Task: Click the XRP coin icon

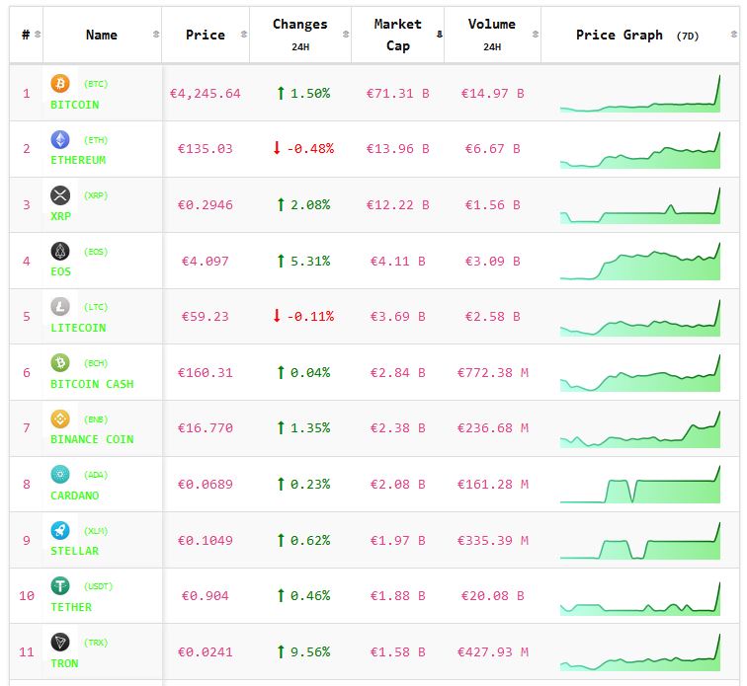Action: coord(60,195)
